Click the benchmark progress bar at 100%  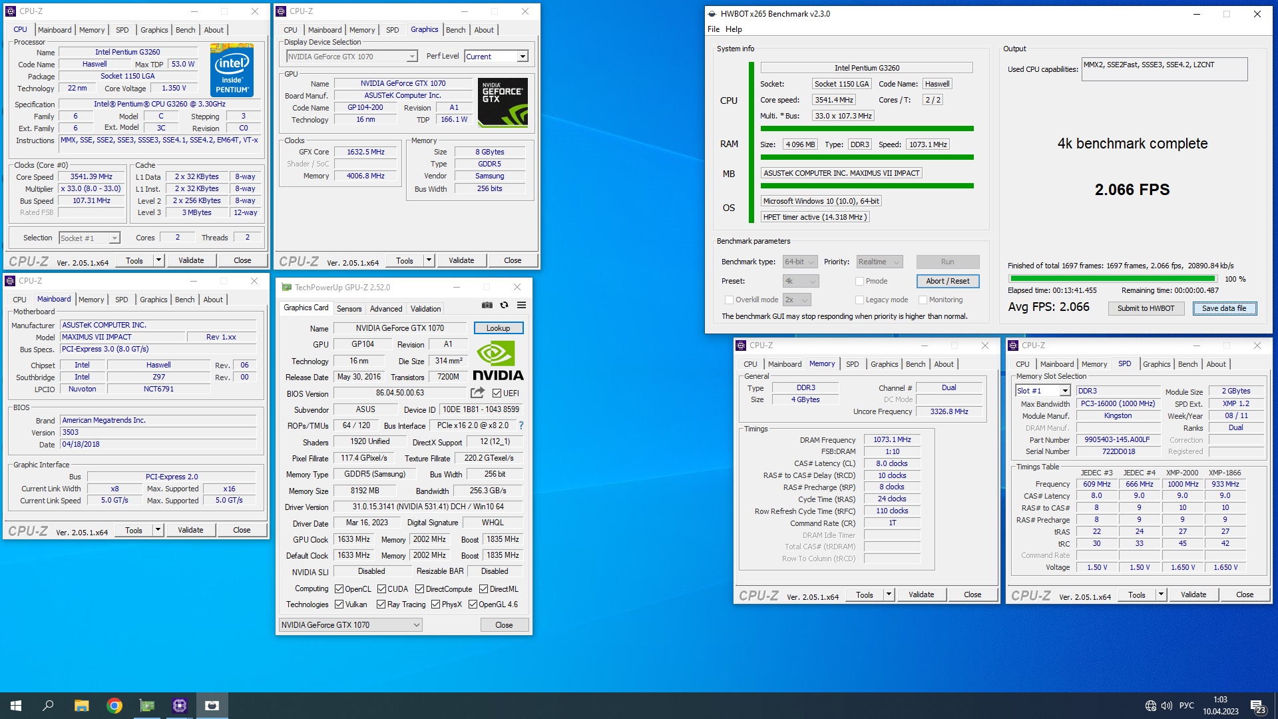(x=1112, y=279)
